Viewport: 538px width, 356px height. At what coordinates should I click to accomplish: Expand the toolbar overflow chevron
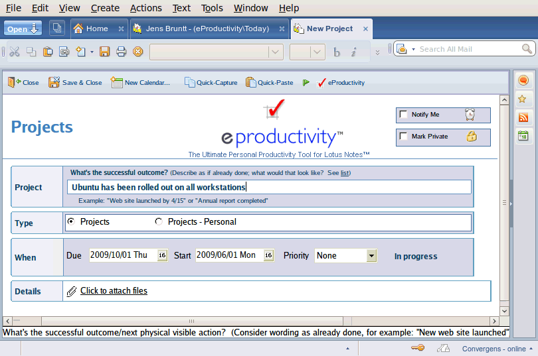pyautogui.click(x=377, y=52)
